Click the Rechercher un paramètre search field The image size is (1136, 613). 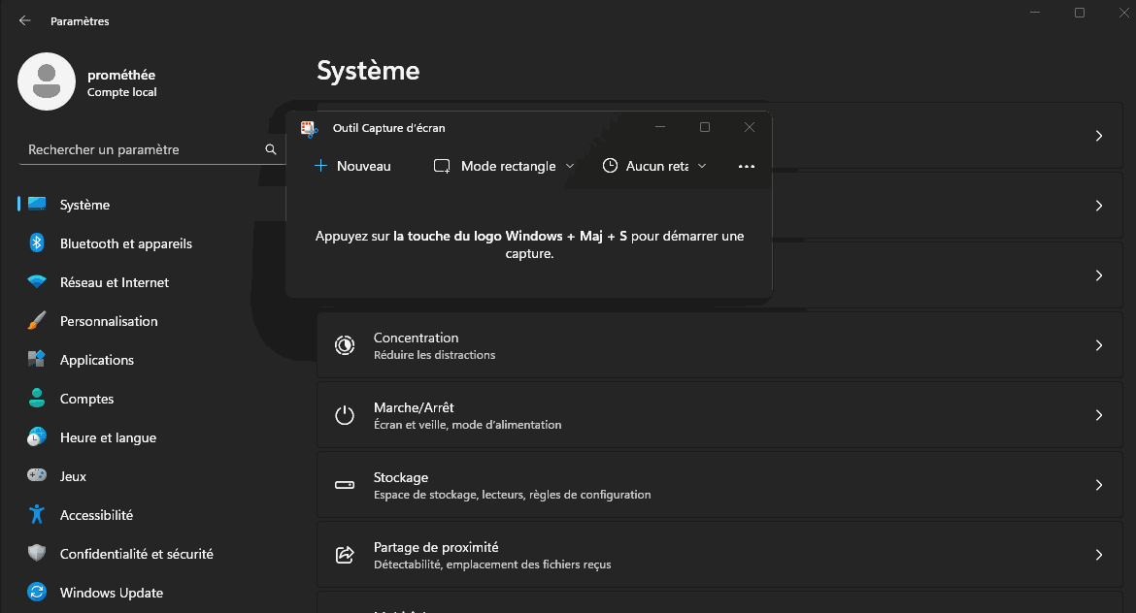(x=146, y=149)
